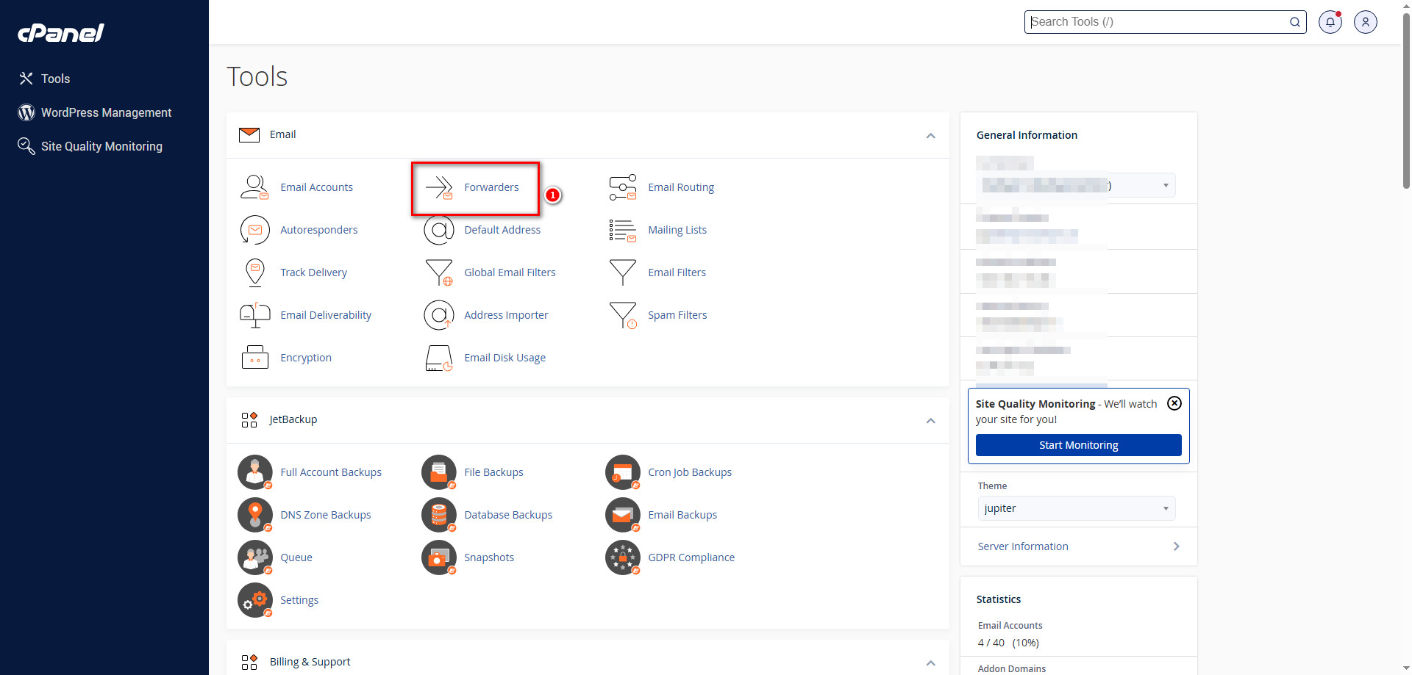
Task: Collapse the Email section
Action: pyautogui.click(x=930, y=136)
